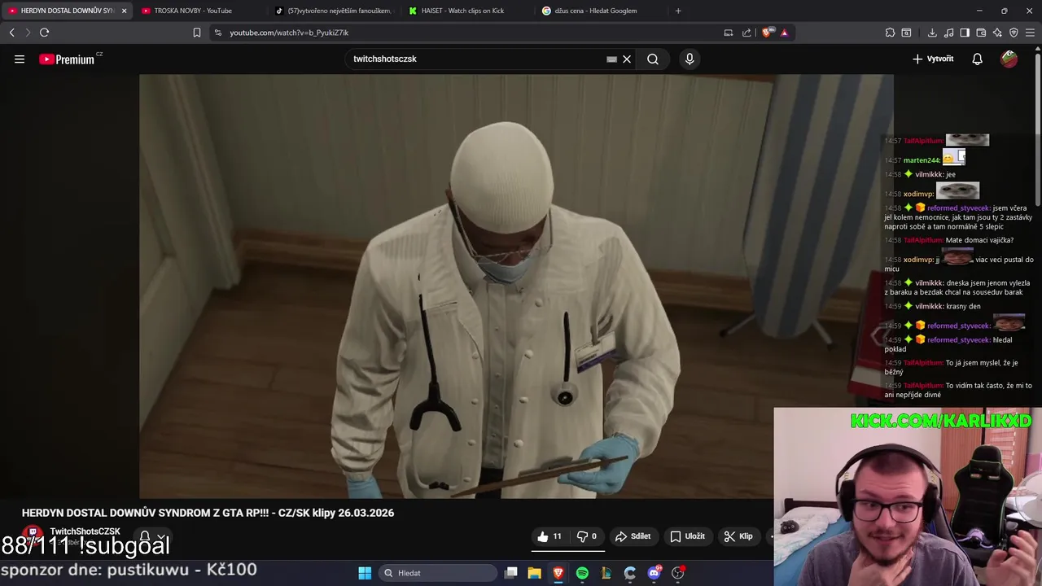Open Brave VPN shield icon
Screen dimensions: 1042x586
pos(1014,33)
